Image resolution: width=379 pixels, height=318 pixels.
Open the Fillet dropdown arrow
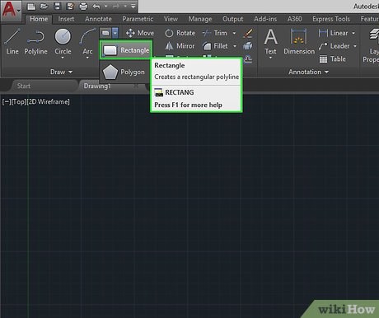235,46
